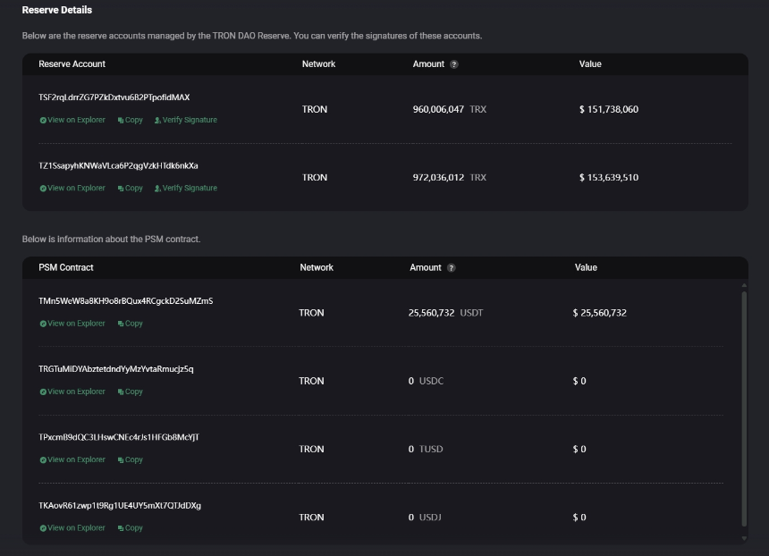This screenshot has width=769, height=556.
Task: Click copy icon for the USDJ PSM contract
Action: pos(121,528)
